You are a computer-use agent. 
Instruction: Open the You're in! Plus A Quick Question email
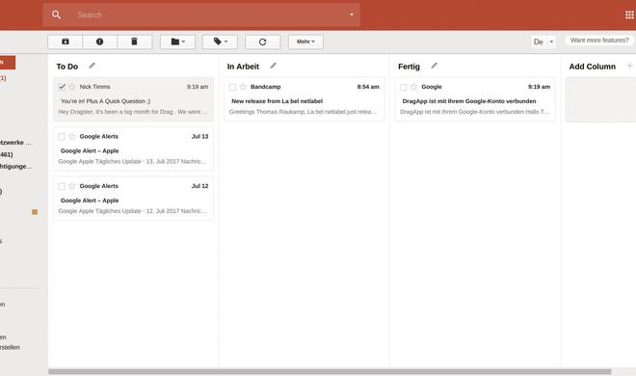pyautogui.click(x=133, y=99)
